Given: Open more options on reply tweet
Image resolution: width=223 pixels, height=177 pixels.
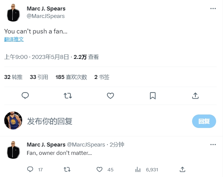Looking at the screenshot, I should 213,145.
